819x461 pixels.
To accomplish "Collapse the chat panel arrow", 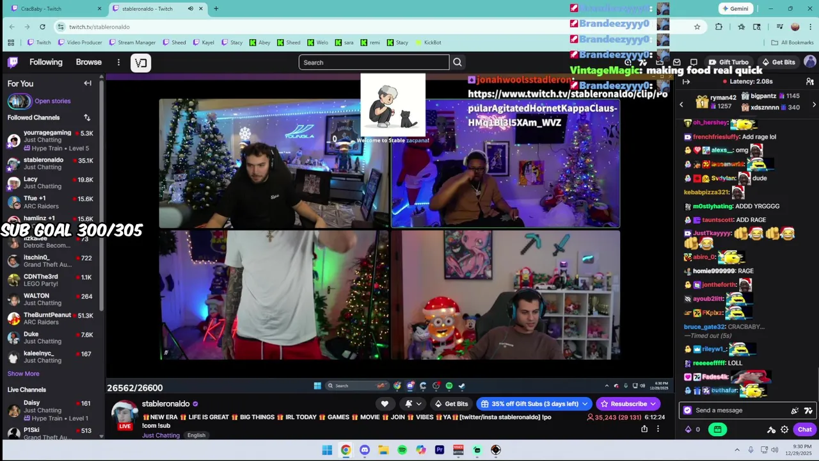I will coord(686,82).
